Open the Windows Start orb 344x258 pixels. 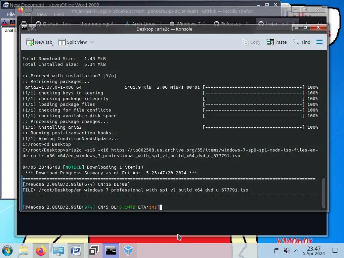(7, 251)
